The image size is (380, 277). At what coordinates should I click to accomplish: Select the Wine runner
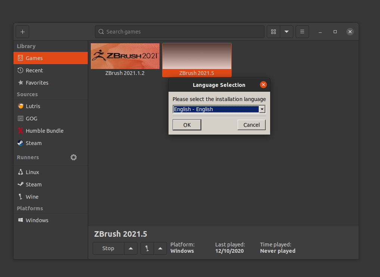[x=51, y=197]
